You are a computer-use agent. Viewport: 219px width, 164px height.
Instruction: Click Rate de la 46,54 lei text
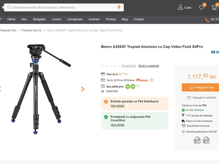tap(117, 74)
